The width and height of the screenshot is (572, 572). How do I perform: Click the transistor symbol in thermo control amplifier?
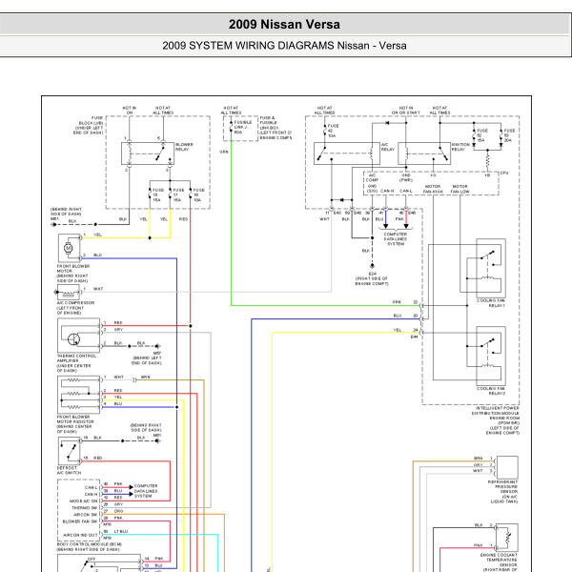tap(73, 339)
